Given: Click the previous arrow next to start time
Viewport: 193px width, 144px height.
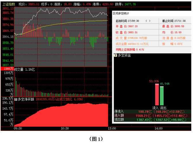Looking at the screenshot, I should point(146,21).
